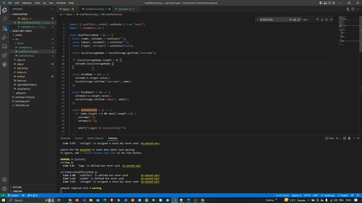The width and height of the screenshot is (362, 203).
Task: Toggle panel layout button in title bar
Action: tap(325, 3)
